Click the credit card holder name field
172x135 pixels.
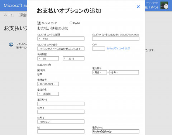116,39
